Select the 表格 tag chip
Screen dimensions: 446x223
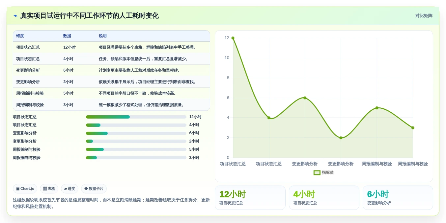click(x=49, y=189)
